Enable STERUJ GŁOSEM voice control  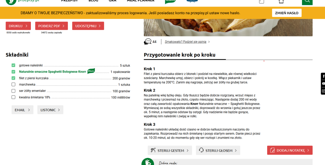pos(218,150)
